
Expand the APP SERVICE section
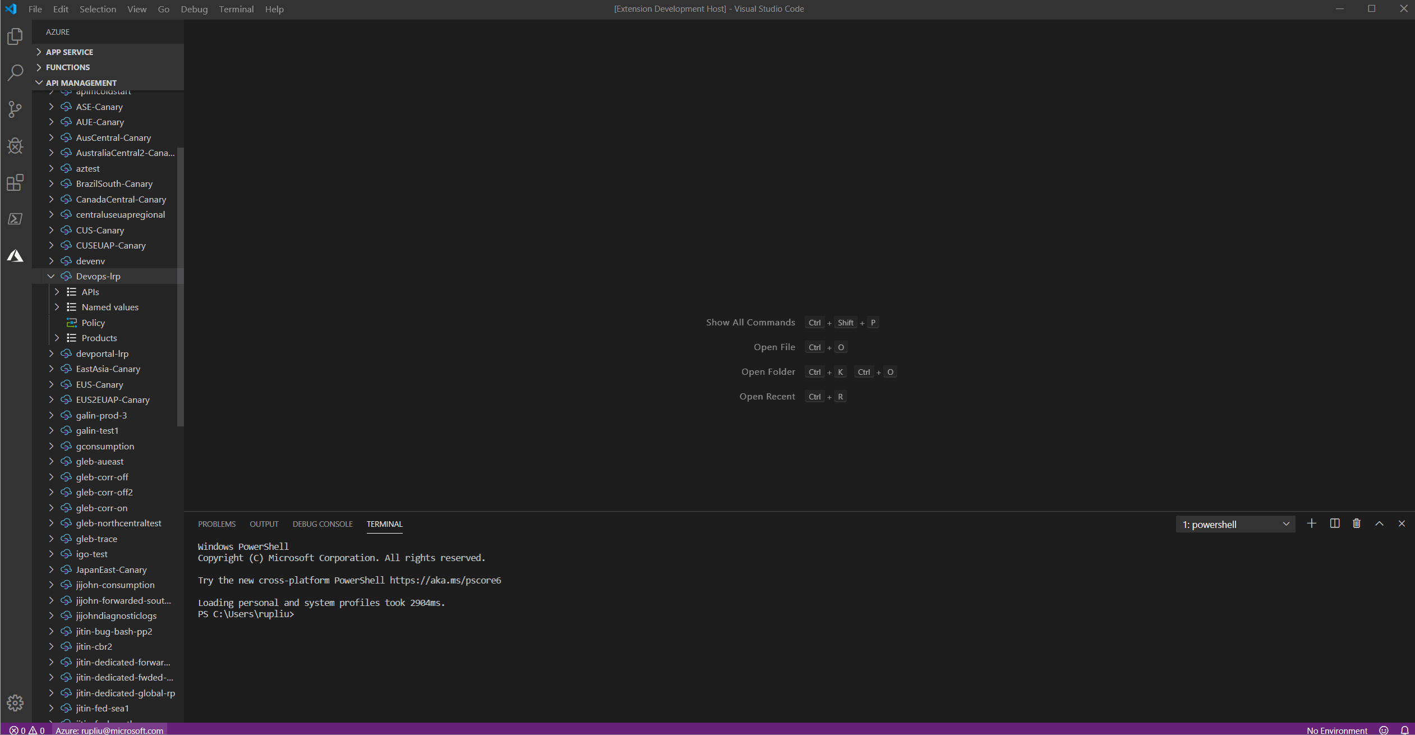pos(70,52)
